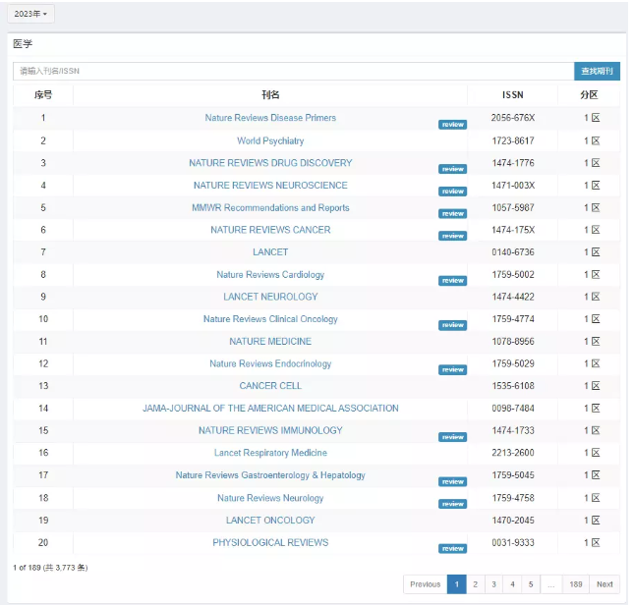Open Lancet Respiratory Medicine link
This screenshot has width=633, height=606.
coord(270,453)
